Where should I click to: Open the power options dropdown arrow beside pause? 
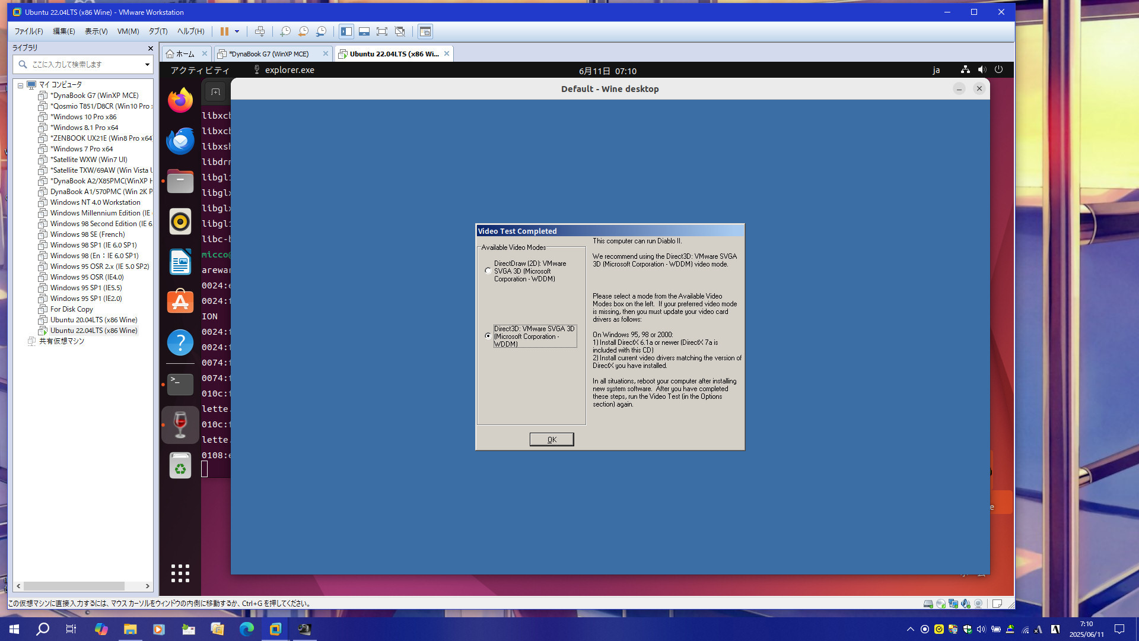[x=237, y=31]
